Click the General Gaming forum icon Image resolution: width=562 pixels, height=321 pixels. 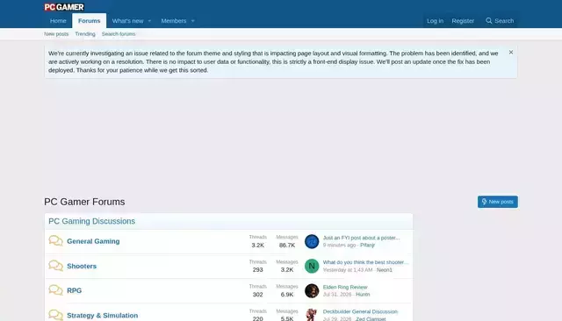pos(55,241)
